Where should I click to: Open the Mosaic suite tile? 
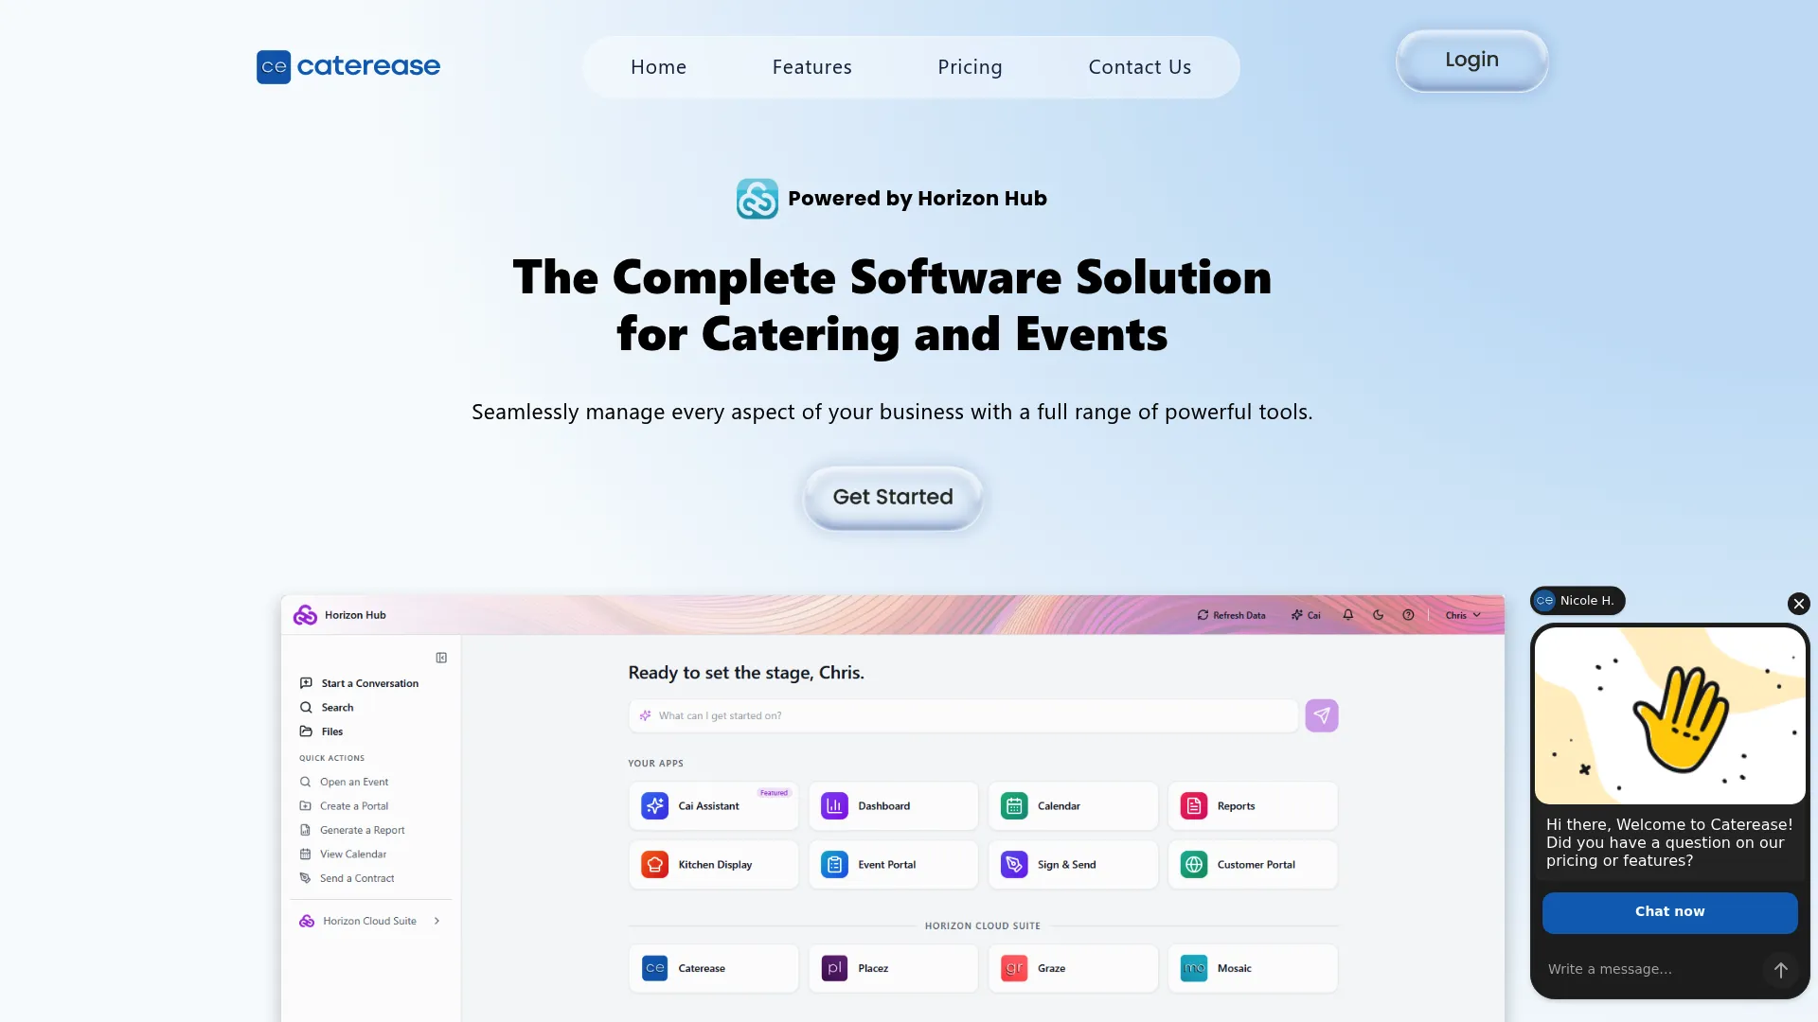click(1253, 969)
